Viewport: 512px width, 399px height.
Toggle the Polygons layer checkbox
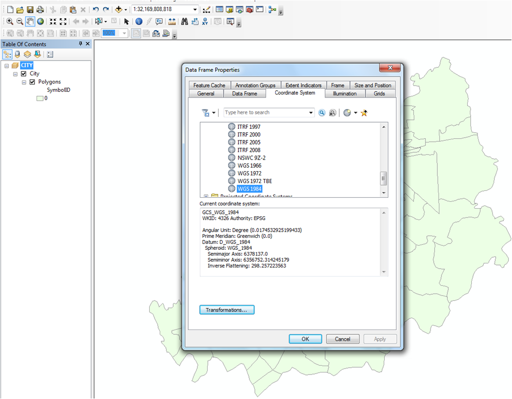[32, 82]
